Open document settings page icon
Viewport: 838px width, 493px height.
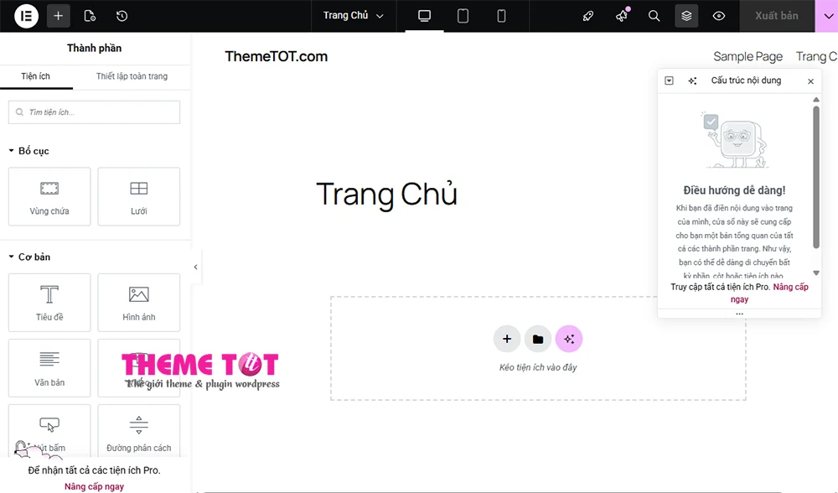(90, 16)
